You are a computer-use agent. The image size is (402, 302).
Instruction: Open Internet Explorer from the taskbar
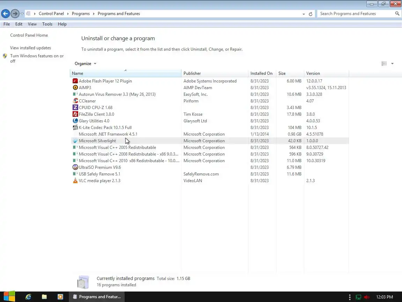click(28, 297)
